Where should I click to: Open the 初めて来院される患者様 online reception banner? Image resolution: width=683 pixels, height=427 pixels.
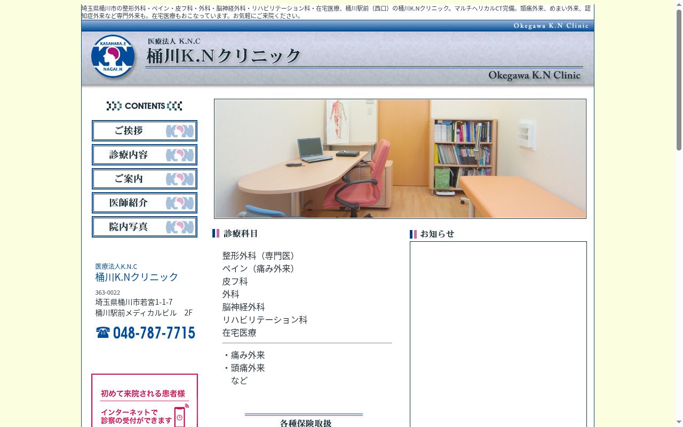pos(145,400)
